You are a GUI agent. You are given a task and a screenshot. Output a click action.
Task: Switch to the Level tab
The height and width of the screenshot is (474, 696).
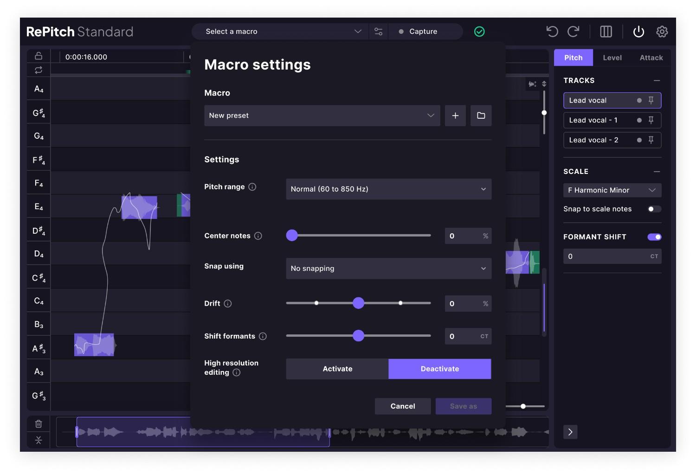click(x=612, y=58)
